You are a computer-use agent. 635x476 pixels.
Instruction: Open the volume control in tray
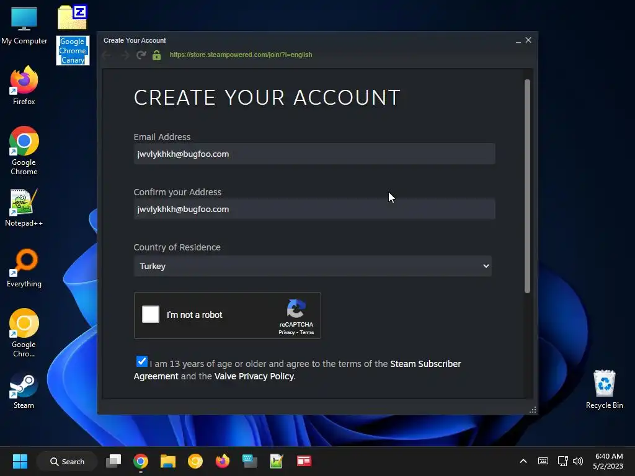tap(578, 461)
